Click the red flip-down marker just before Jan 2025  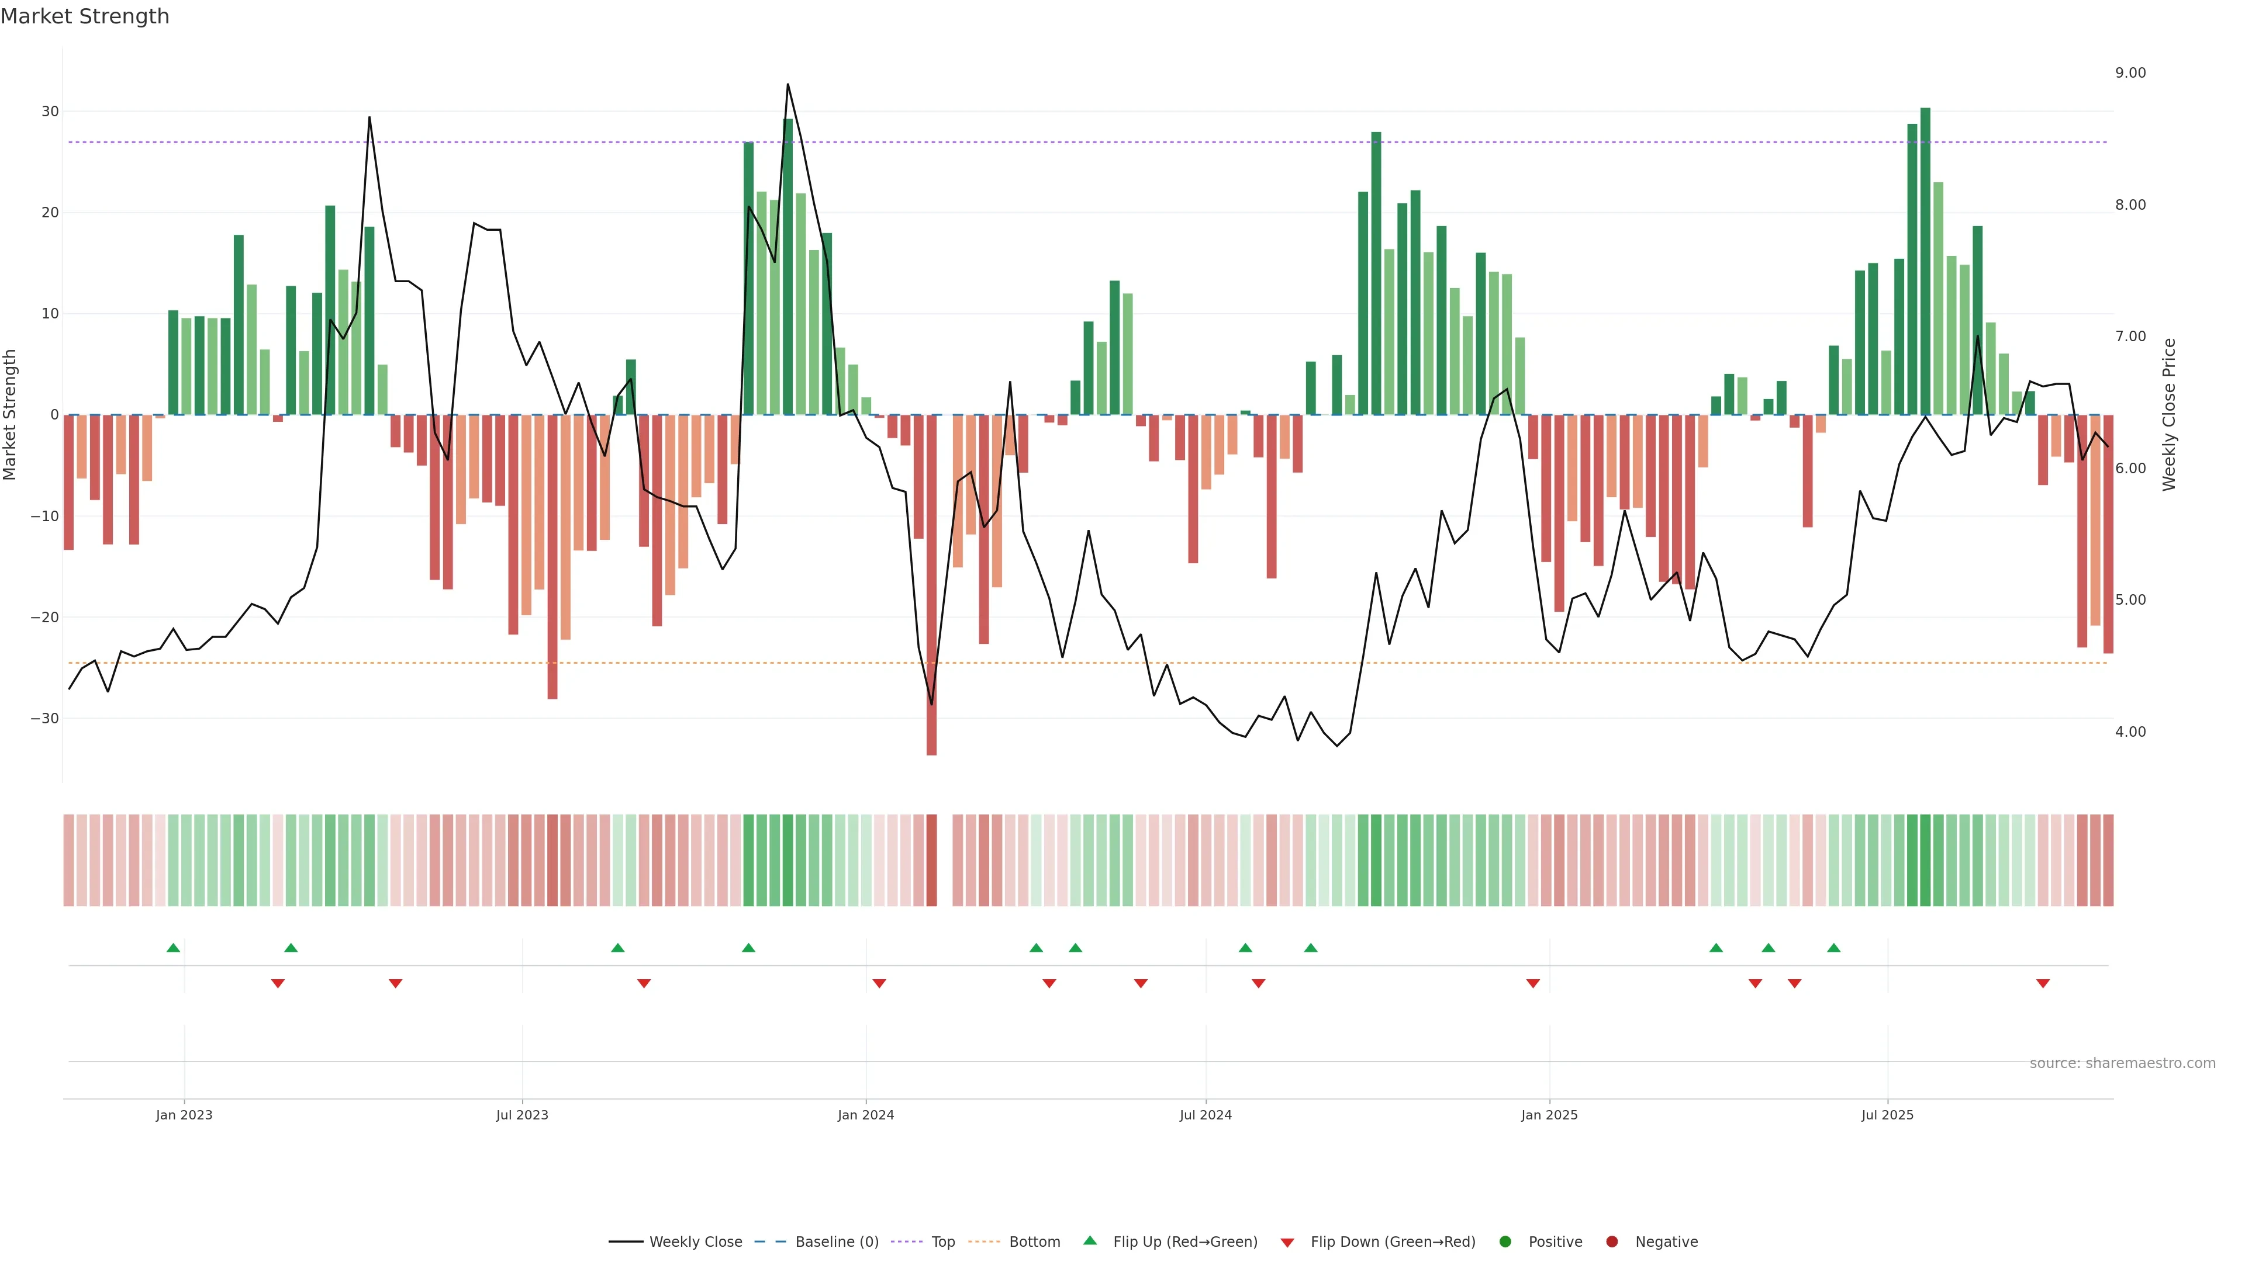[x=1533, y=983]
